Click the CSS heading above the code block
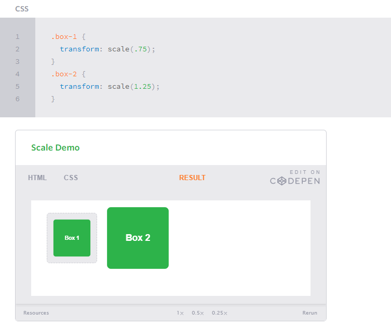Screen dimensions: 391x326 coord(22,9)
